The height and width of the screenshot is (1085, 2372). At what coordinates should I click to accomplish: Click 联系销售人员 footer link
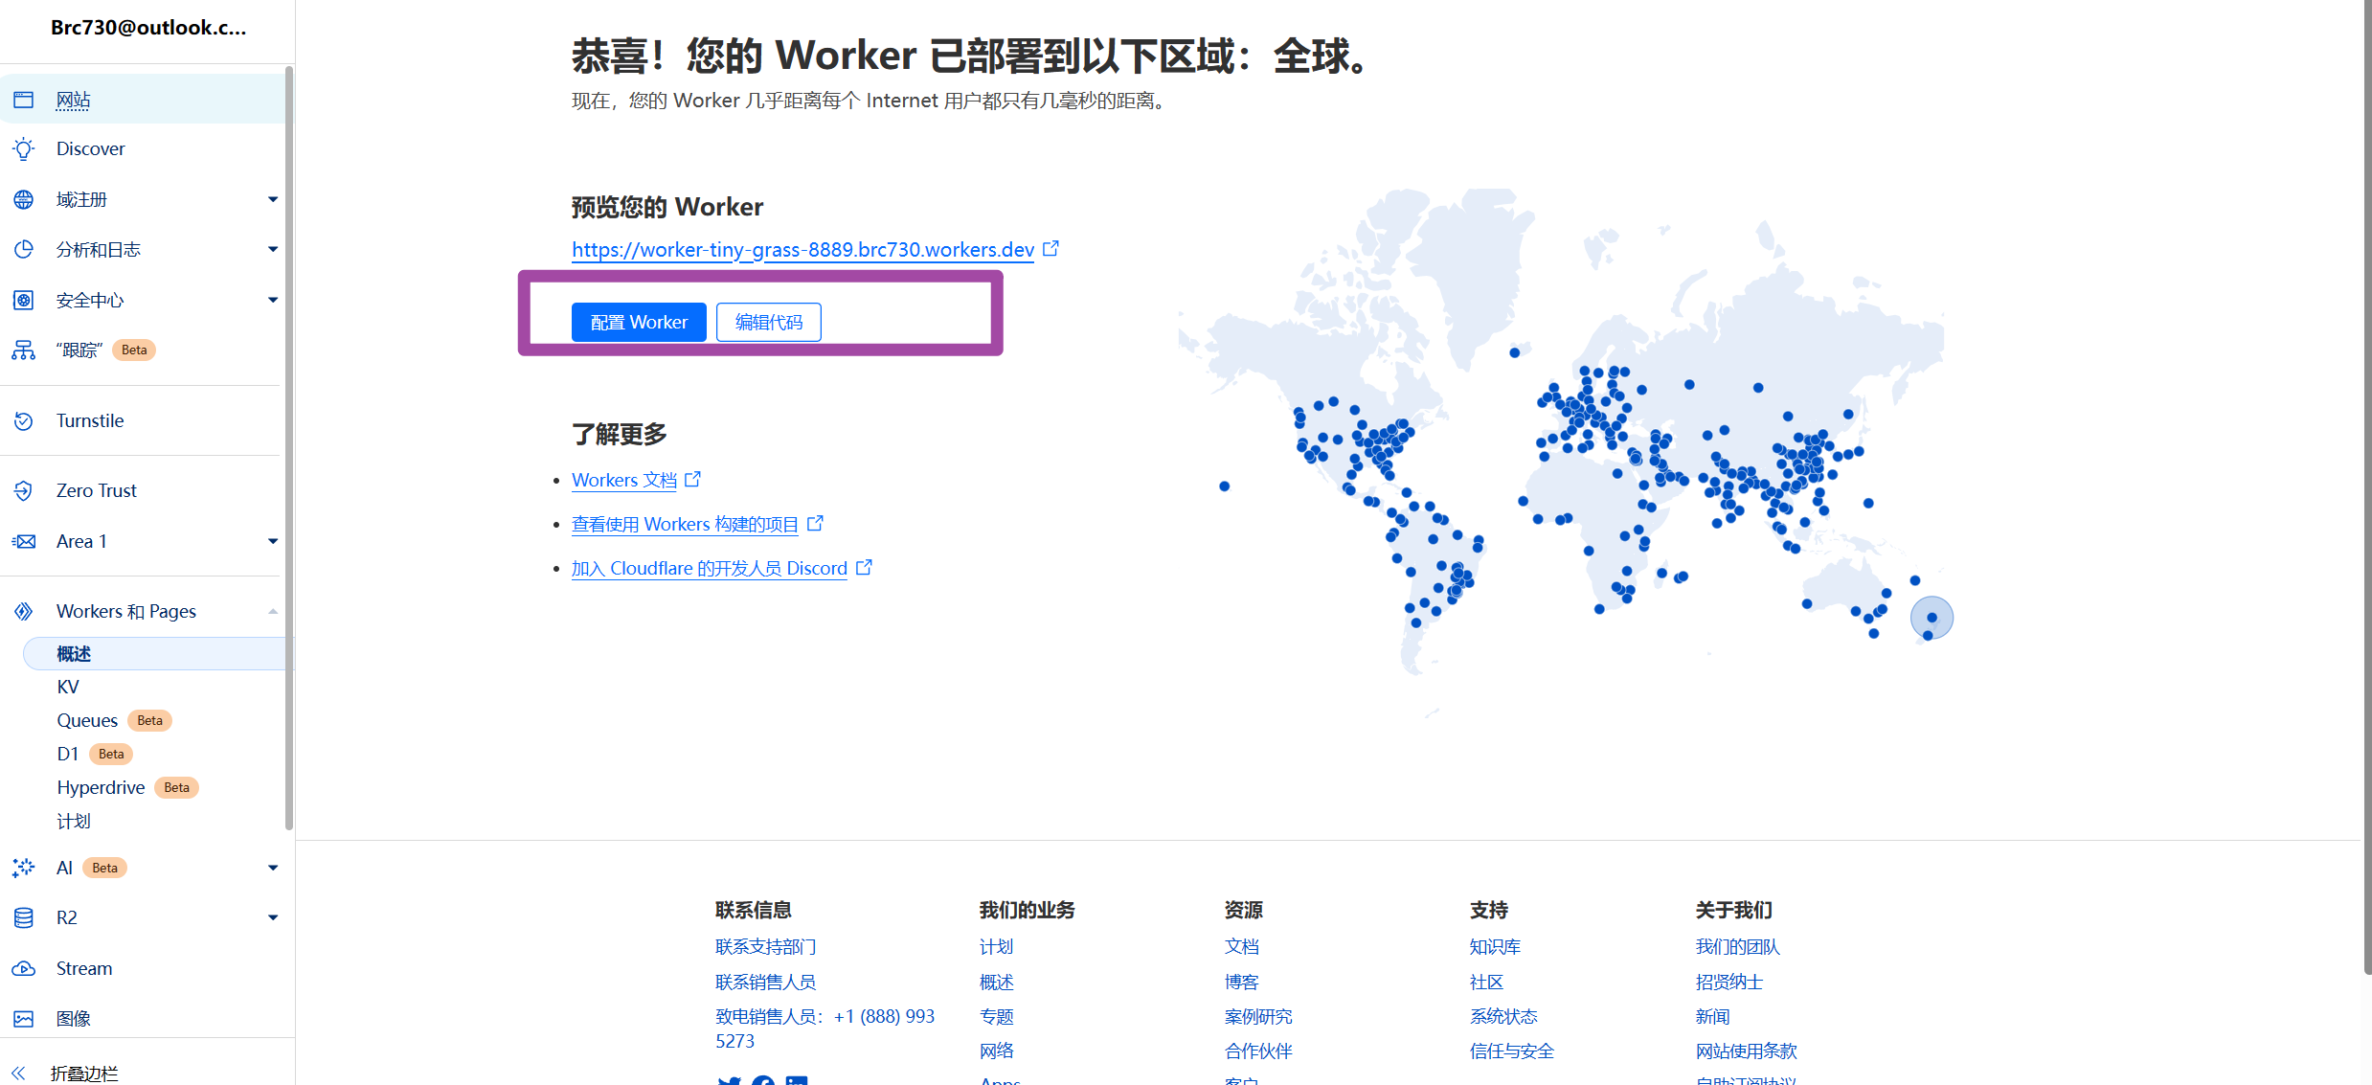click(766, 982)
